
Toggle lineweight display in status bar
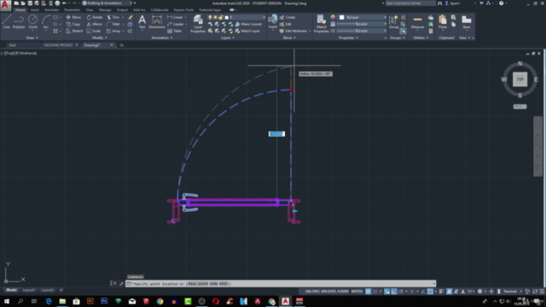click(441, 292)
